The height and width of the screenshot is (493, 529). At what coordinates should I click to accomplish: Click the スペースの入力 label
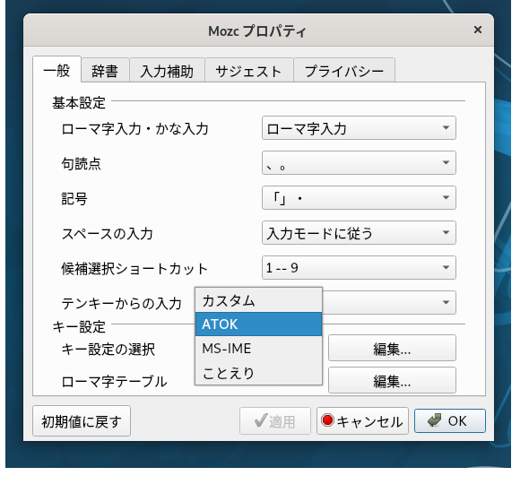[x=108, y=234]
